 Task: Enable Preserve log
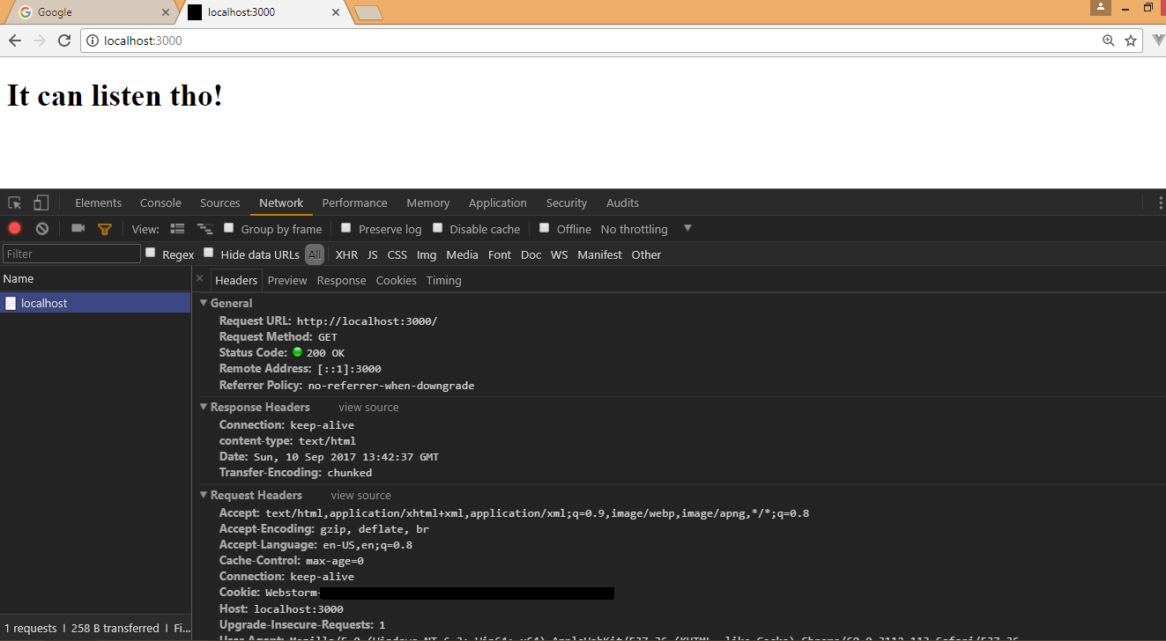[x=345, y=228]
